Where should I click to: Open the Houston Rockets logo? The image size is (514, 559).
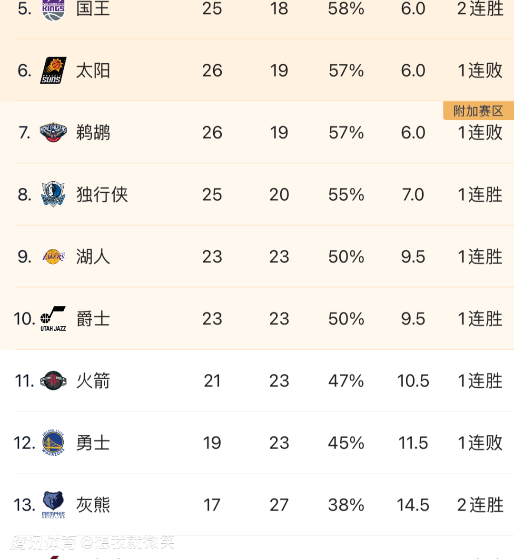53,381
